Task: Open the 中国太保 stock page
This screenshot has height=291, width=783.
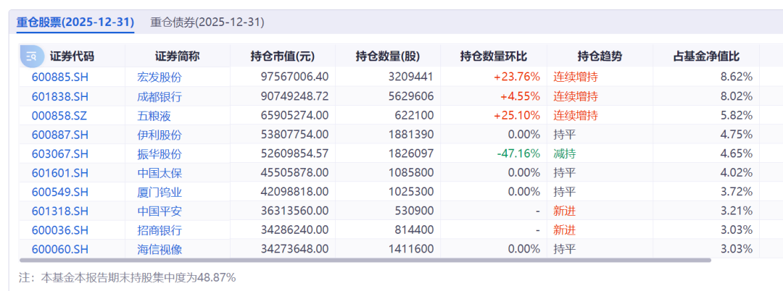Action: tap(159, 173)
